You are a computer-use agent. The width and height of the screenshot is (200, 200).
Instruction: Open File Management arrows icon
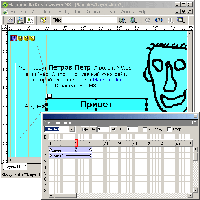[x=122, y=20]
